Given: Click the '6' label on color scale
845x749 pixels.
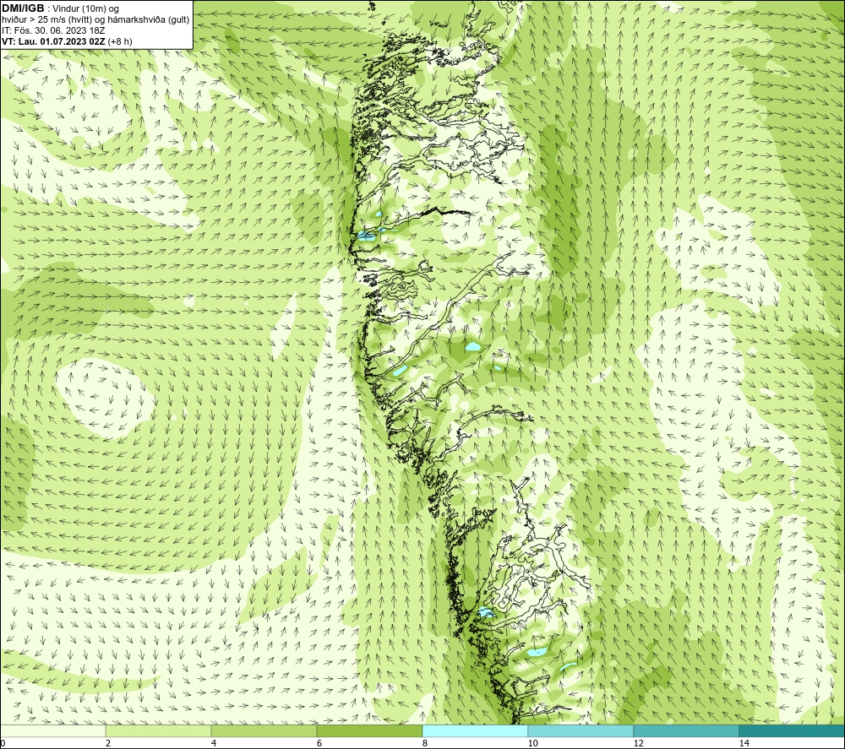Looking at the screenshot, I should coord(319,743).
